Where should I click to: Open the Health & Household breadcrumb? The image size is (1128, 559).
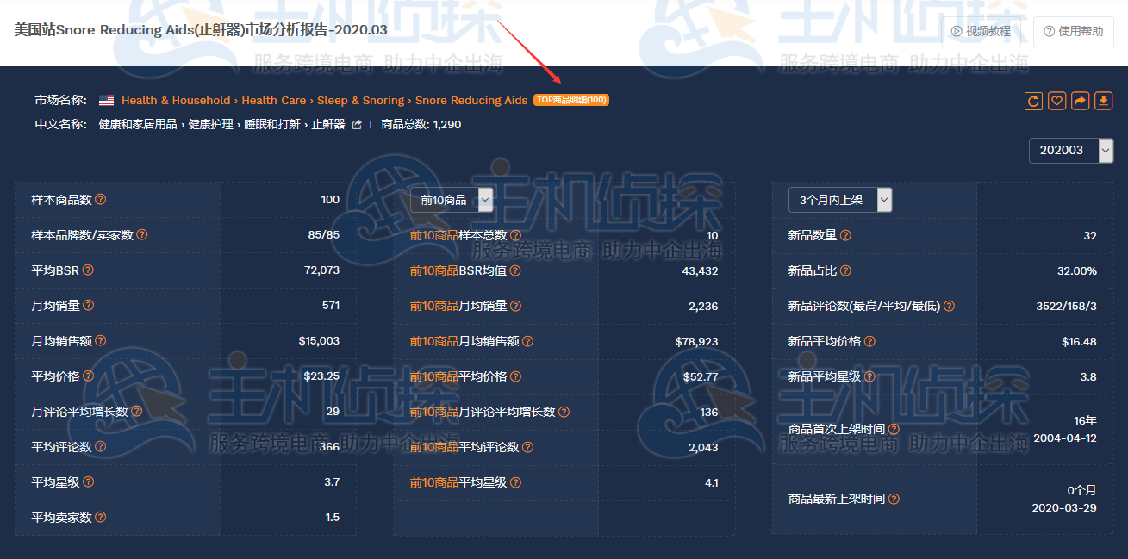pos(176,101)
